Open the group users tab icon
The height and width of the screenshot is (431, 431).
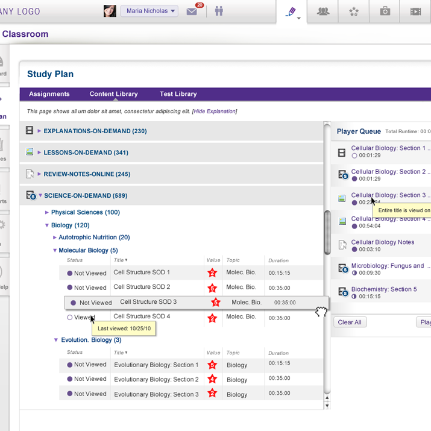[x=323, y=11]
